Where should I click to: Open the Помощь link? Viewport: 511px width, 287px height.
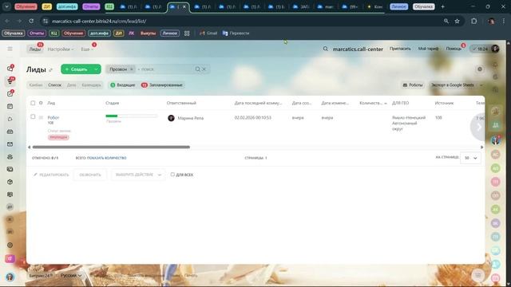pyautogui.click(x=454, y=49)
